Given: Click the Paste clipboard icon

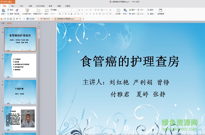Looking at the screenshot, I should (4, 11).
